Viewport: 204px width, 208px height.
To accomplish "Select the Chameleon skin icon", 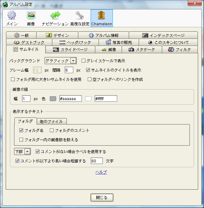I will (102, 18).
